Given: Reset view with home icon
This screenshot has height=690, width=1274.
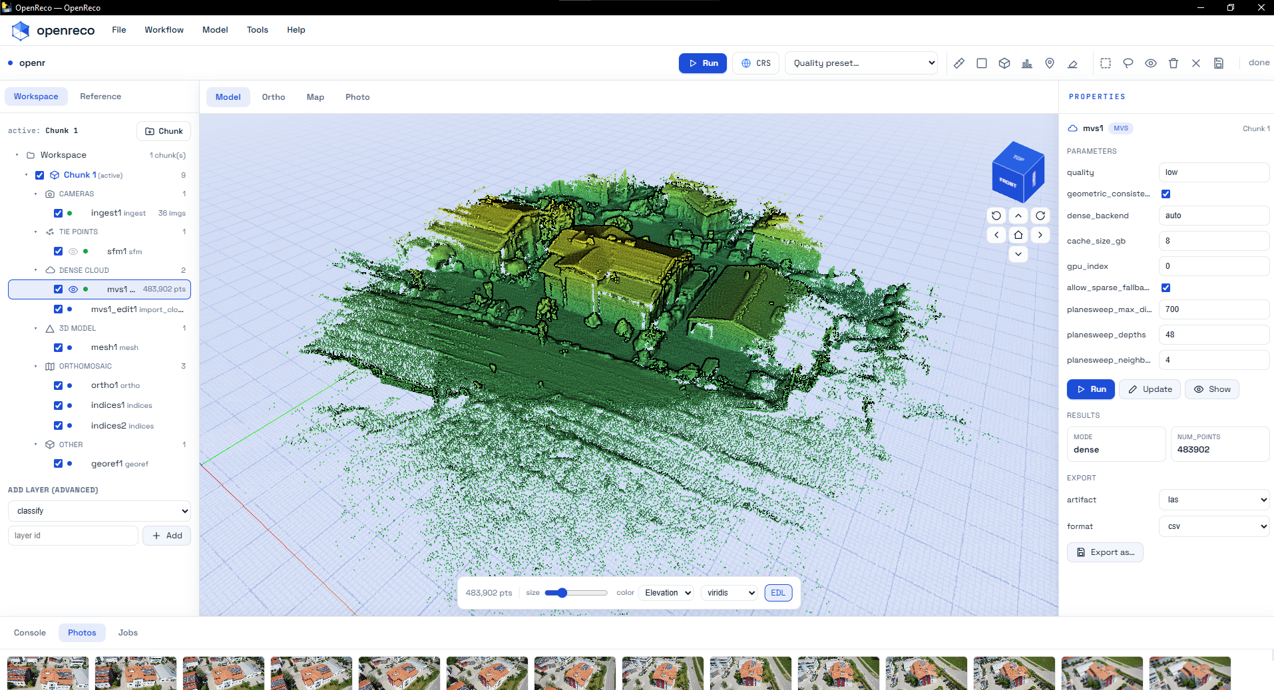Looking at the screenshot, I should (1018, 235).
